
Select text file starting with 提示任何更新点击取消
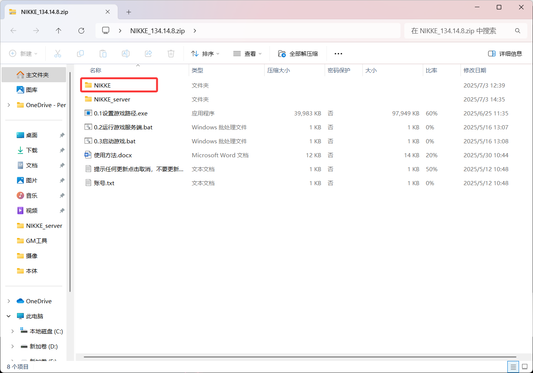point(139,169)
